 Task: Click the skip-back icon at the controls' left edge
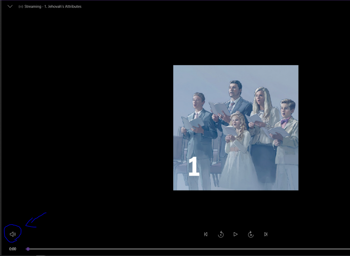click(205, 234)
